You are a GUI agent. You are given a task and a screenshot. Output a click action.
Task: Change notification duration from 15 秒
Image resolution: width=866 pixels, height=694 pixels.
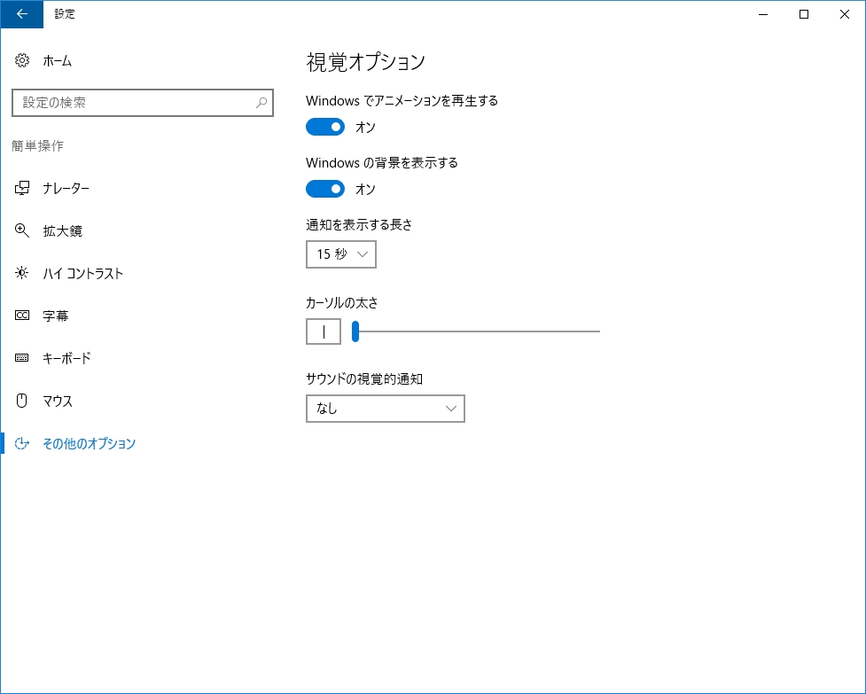click(340, 254)
